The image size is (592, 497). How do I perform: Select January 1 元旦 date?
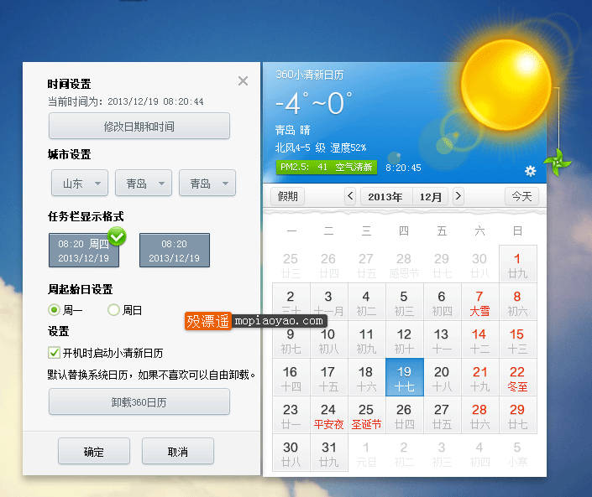pyautogui.click(x=367, y=453)
